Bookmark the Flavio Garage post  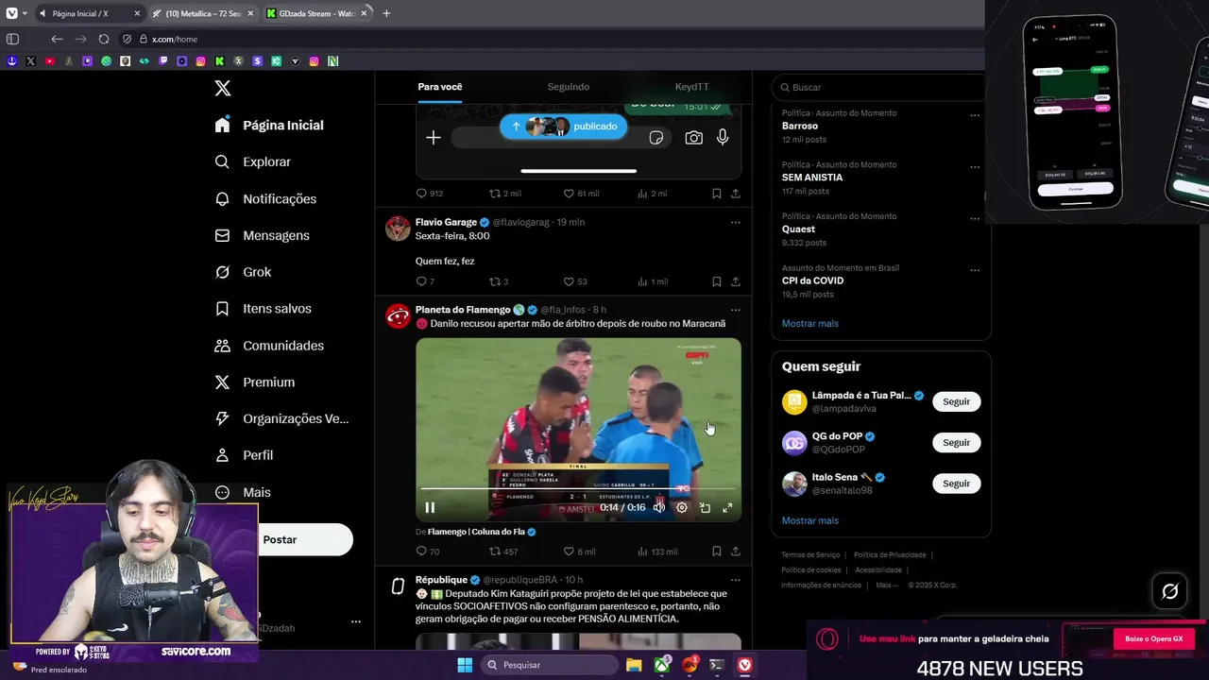(x=716, y=281)
